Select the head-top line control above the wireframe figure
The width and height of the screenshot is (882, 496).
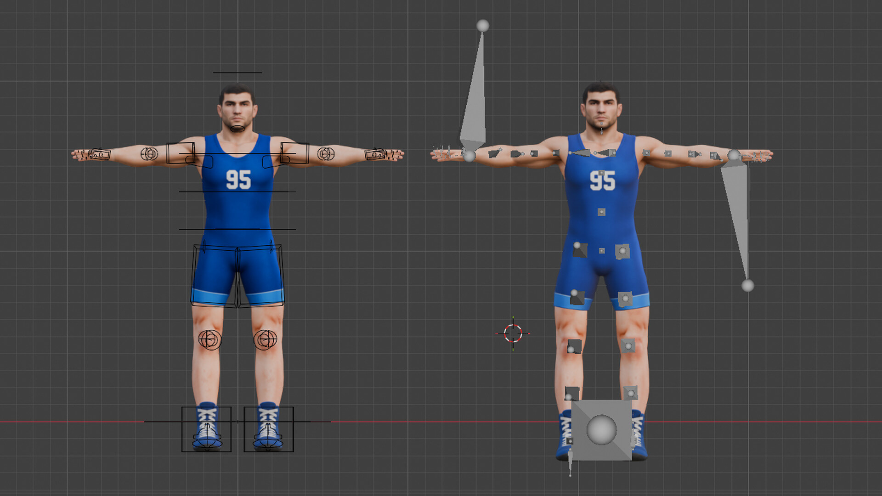coord(237,73)
